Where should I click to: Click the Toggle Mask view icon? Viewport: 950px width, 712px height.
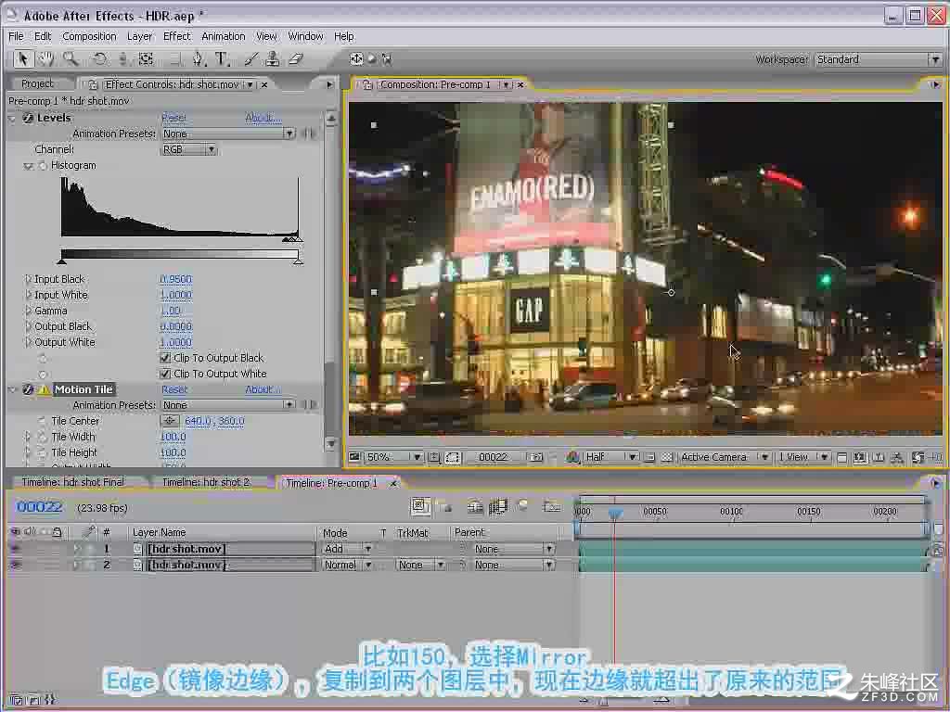[453, 458]
